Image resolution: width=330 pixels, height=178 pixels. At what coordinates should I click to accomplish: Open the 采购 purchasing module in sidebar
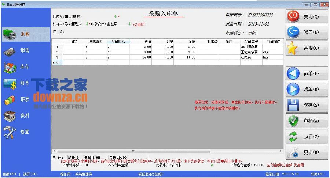pos(26,34)
